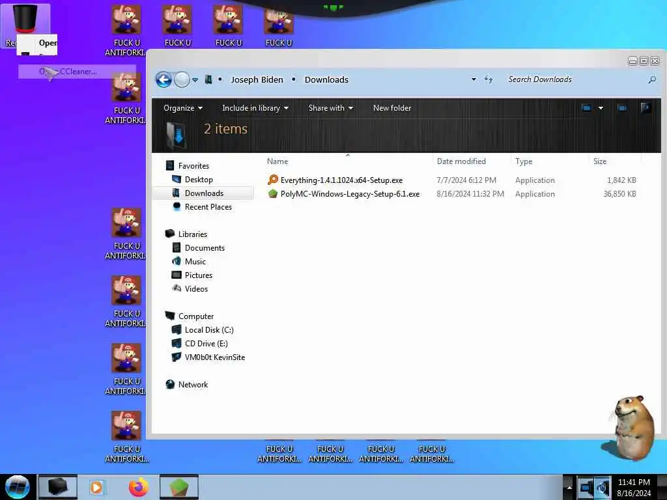Show hidden tray icons arrow
The image size is (667, 500).
coord(569,487)
